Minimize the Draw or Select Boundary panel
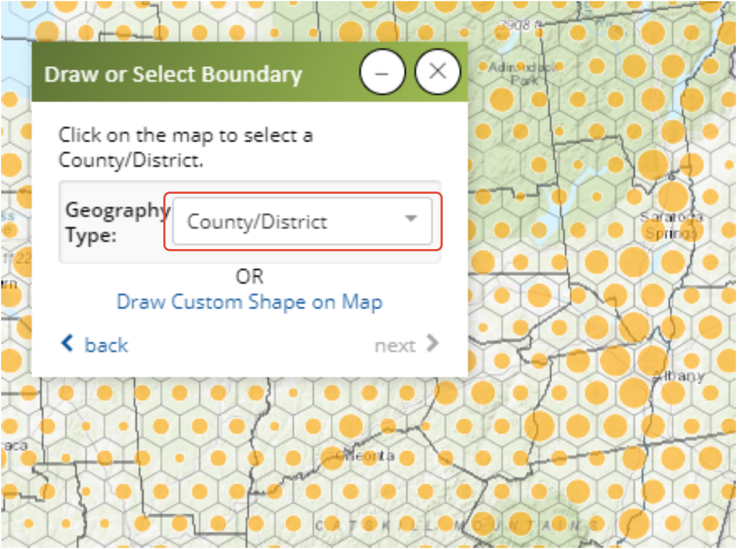Viewport: 737px width, 549px height. point(382,72)
